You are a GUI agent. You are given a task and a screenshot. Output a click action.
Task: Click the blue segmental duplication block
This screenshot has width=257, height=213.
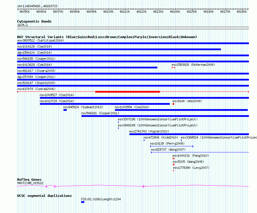coord(83,202)
